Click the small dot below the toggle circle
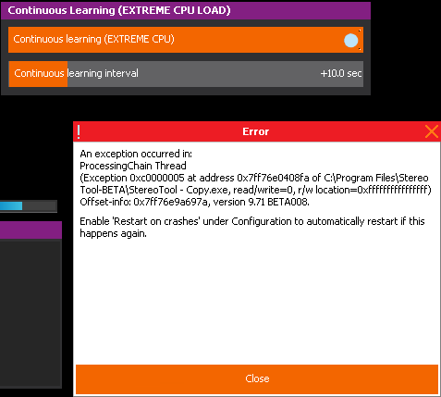 point(360,49)
